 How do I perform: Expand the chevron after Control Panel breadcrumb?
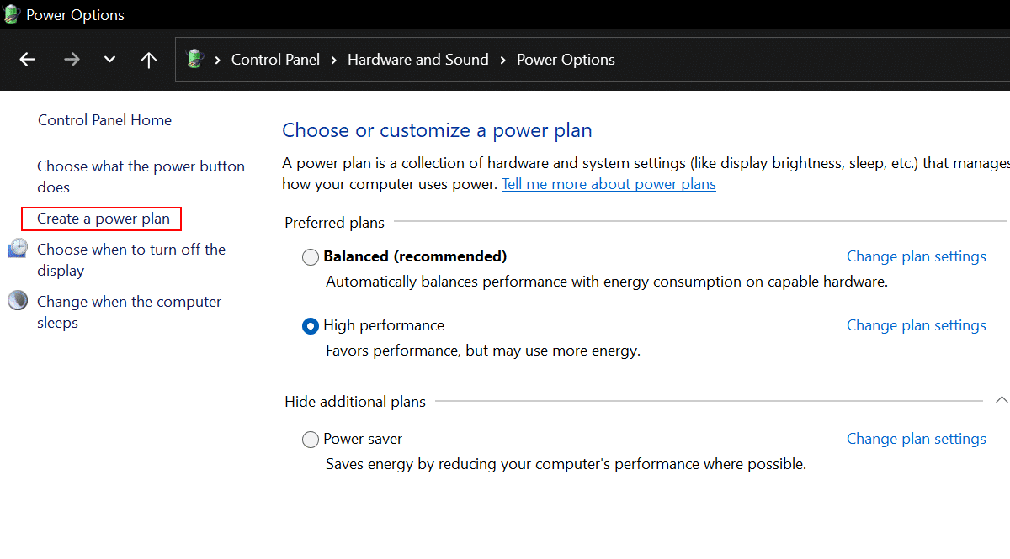pos(333,60)
